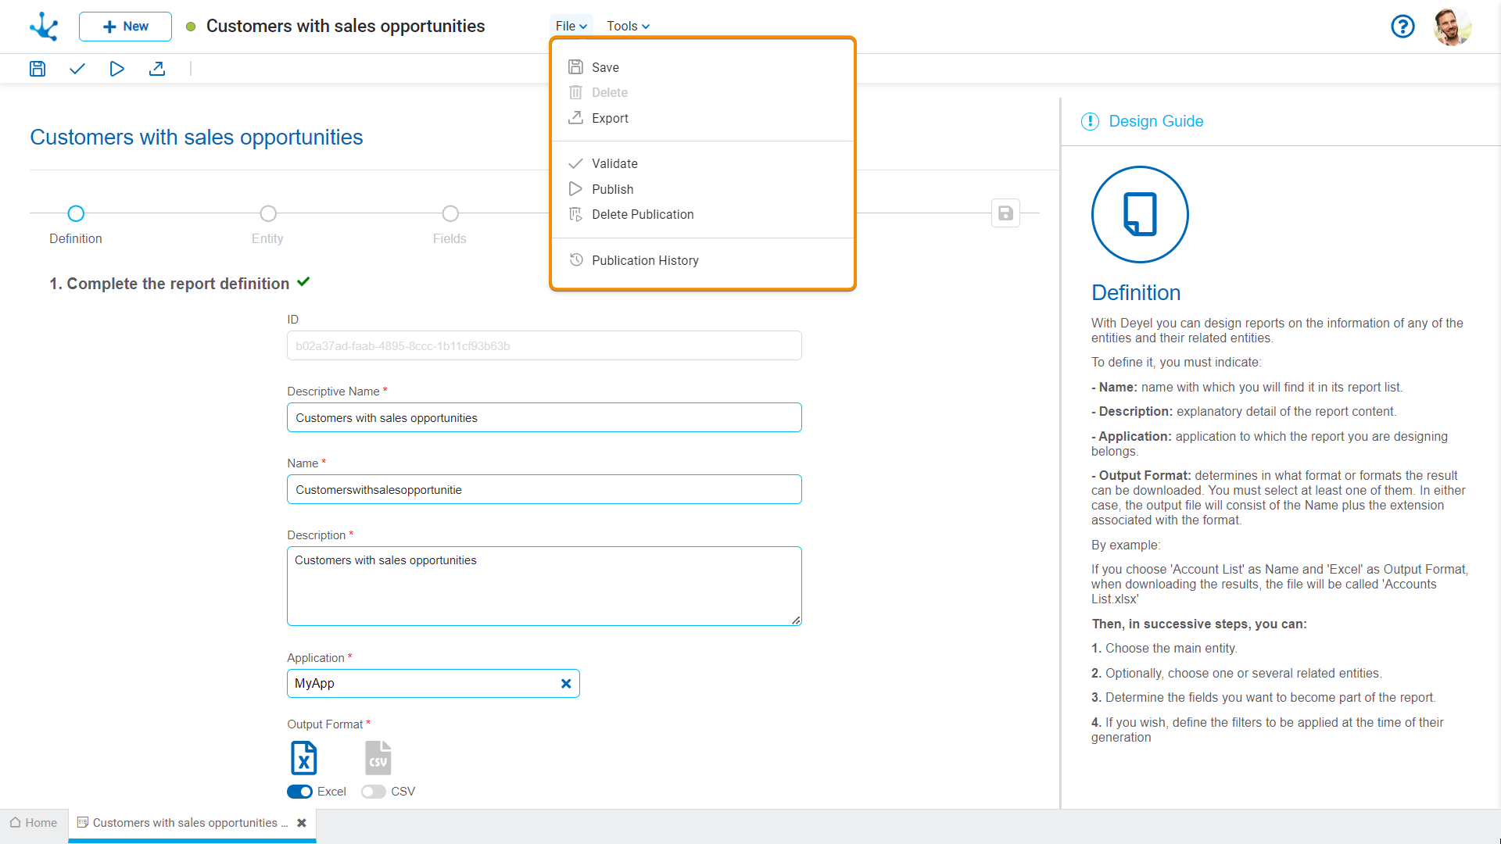Image resolution: width=1501 pixels, height=844 pixels.
Task: Click the save icon in the toolbar
Action: 38,69
